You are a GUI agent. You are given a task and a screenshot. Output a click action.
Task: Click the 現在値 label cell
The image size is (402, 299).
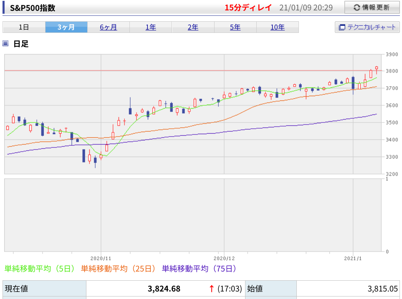[44, 289]
